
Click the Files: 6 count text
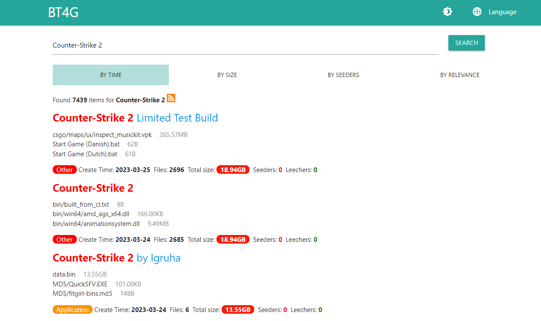pos(179,309)
